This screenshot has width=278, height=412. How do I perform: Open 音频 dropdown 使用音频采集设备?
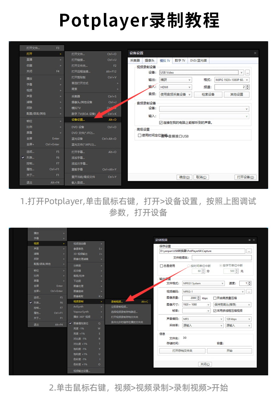click(x=176, y=94)
